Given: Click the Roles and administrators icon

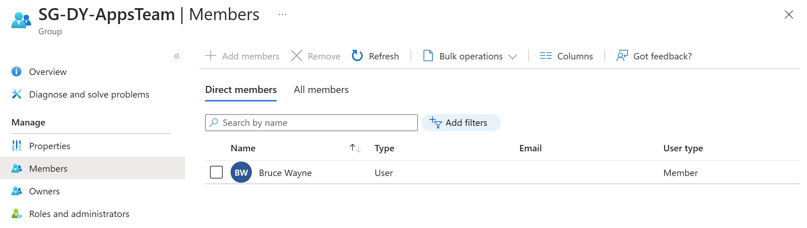Looking at the screenshot, I should tap(17, 214).
